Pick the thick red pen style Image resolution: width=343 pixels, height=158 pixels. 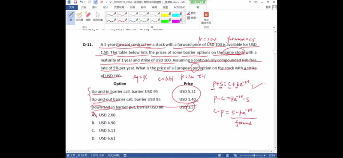click(x=122, y=20)
